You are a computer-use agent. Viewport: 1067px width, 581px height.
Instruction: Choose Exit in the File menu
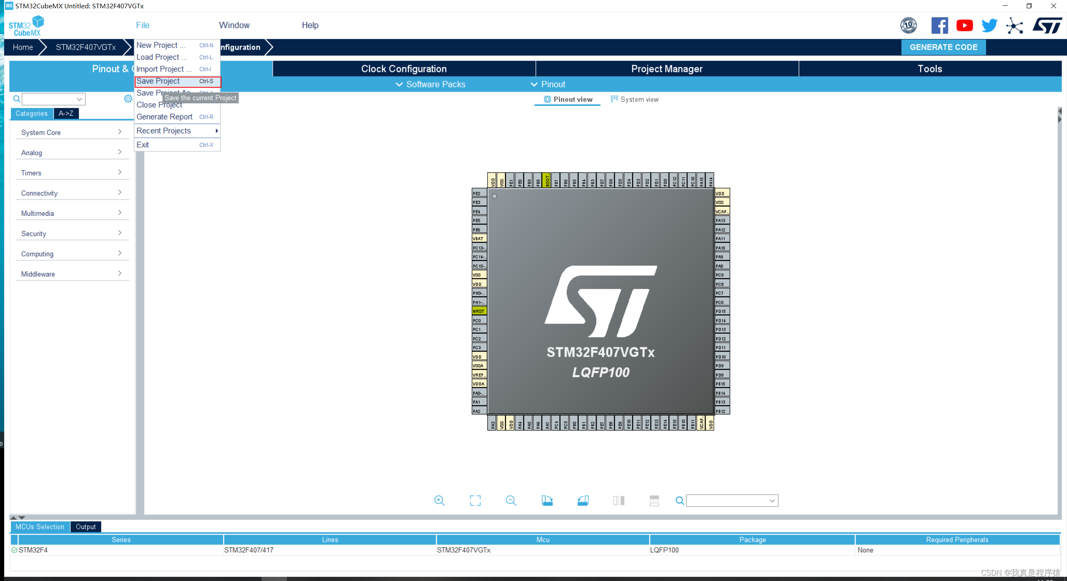(x=177, y=145)
